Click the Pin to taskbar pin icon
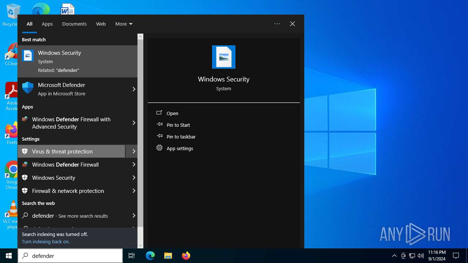The image size is (468, 263). [x=159, y=136]
